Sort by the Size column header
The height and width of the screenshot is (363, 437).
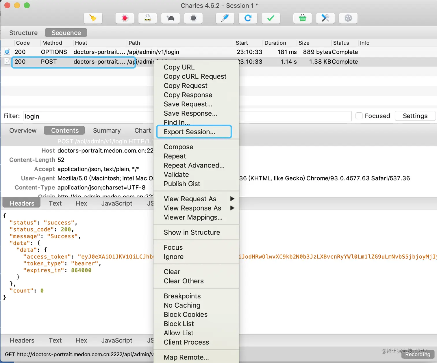(304, 43)
